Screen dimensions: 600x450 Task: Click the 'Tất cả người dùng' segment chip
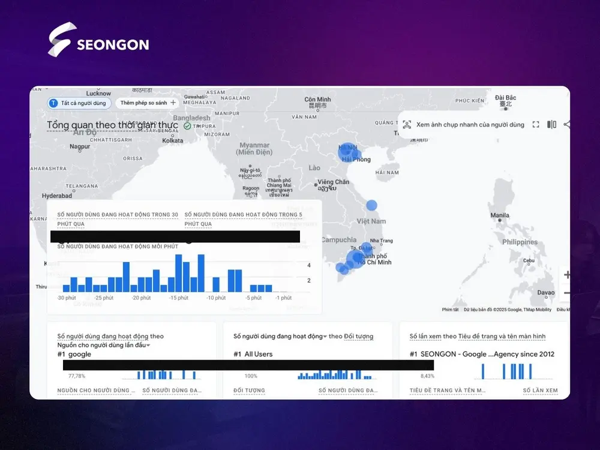pyautogui.click(x=79, y=103)
